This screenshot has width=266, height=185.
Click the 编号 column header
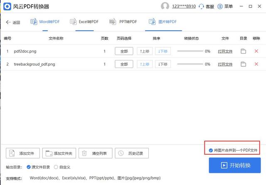pyautogui.click(x=7, y=39)
